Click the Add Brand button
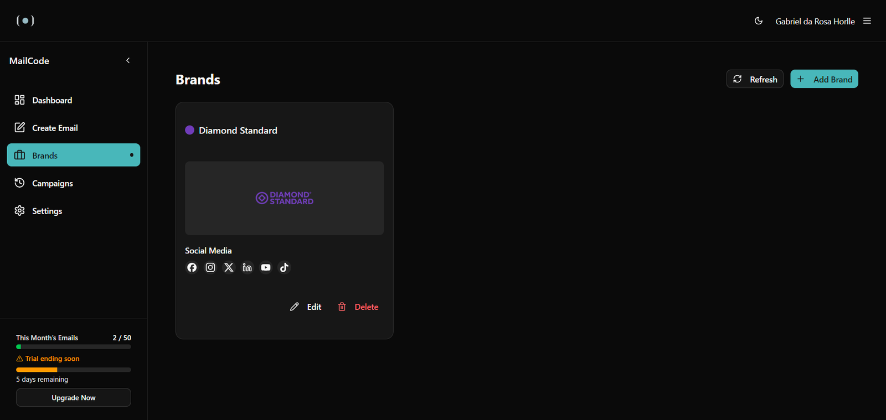 pos(824,79)
